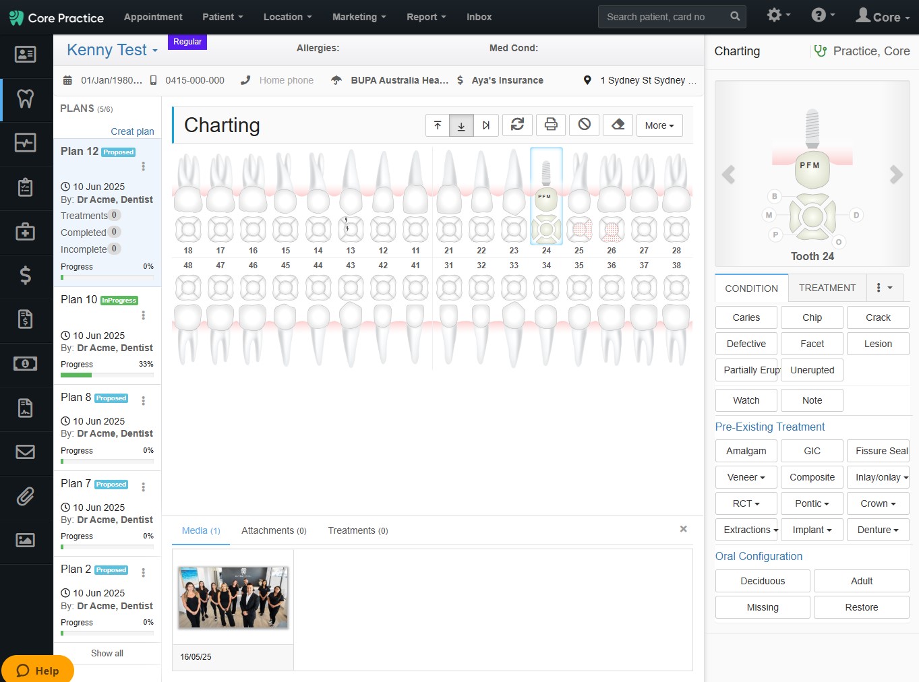Open the Marketing menu

359,17
